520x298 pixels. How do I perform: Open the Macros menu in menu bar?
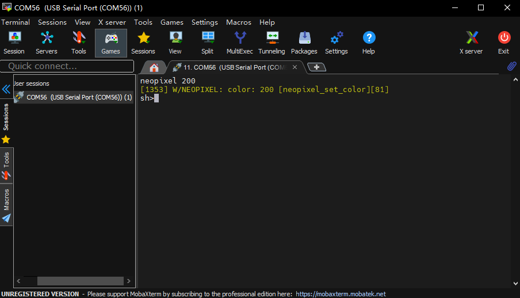(x=239, y=22)
